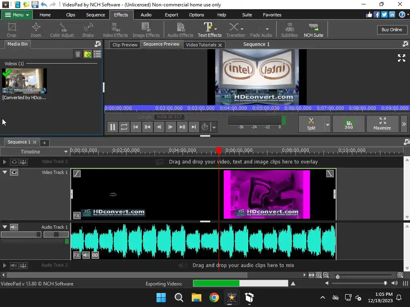
Task: Pause the sequence playback
Action: point(113,127)
